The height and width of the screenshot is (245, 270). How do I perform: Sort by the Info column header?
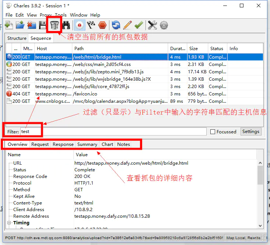point(245,49)
